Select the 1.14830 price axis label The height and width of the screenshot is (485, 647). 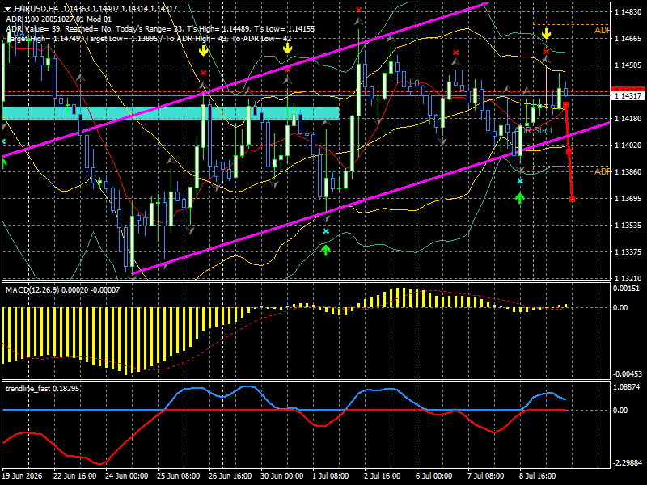[x=628, y=12]
